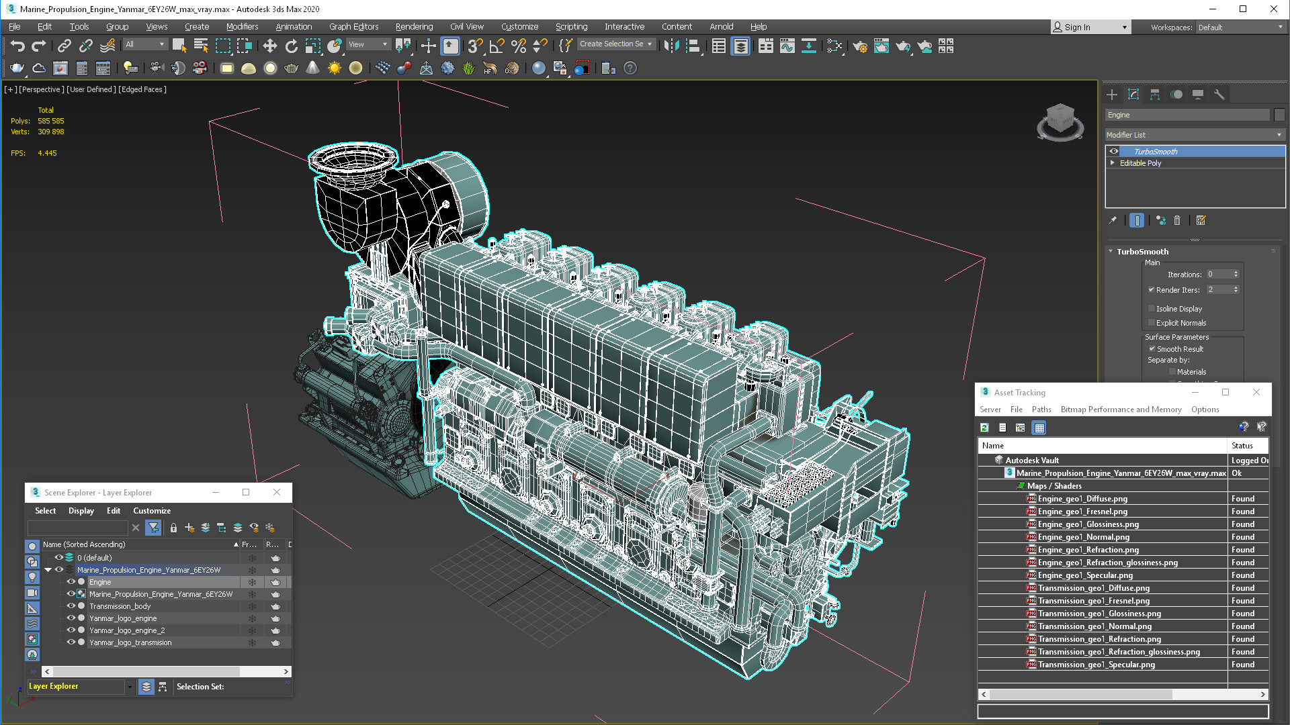Toggle Isoline Display checkbox
Image resolution: width=1290 pixels, height=725 pixels.
[x=1152, y=309]
